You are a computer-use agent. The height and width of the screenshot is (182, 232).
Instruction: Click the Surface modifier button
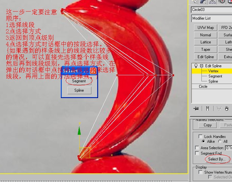[x=225, y=35]
